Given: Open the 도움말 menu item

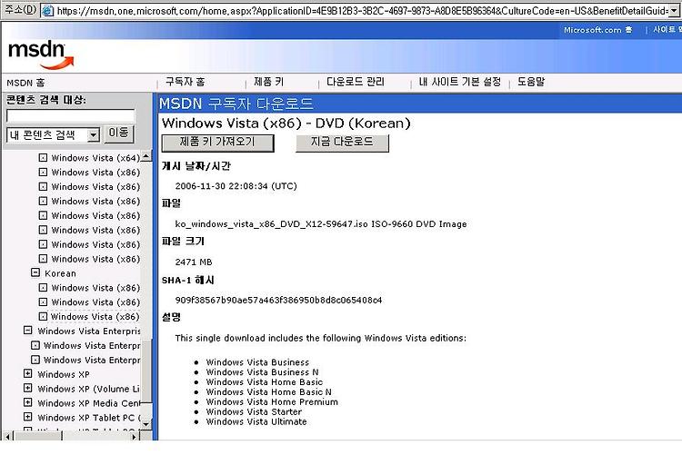Looking at the screenshot, I should click(x=531, y=82).
